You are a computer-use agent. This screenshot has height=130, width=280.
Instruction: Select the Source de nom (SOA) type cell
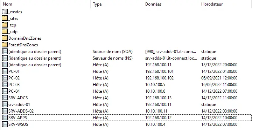click(113, 52)
